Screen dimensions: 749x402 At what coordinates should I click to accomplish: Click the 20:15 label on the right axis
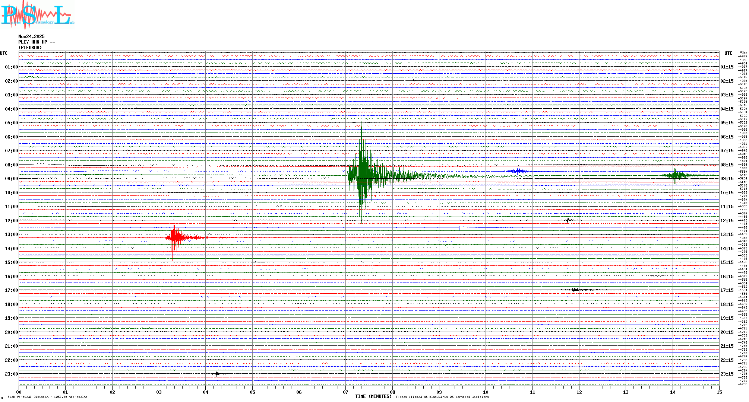point(727,332)
